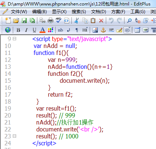Open the 文件(W) menu

[x=19, y=12]
